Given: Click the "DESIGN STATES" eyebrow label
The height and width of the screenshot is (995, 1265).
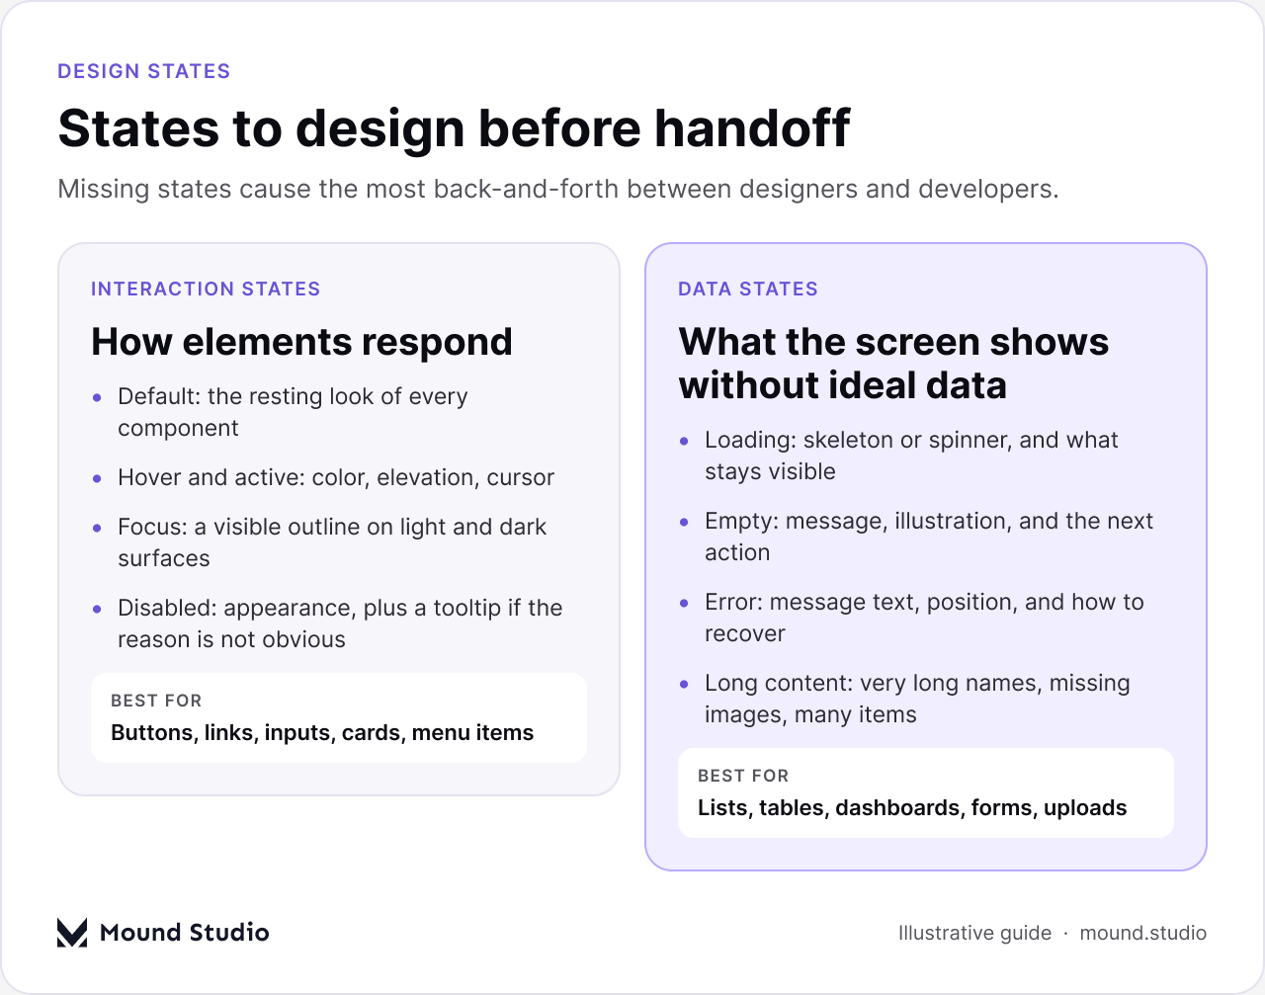Looking at the screenshot, I should pos(144,71).
